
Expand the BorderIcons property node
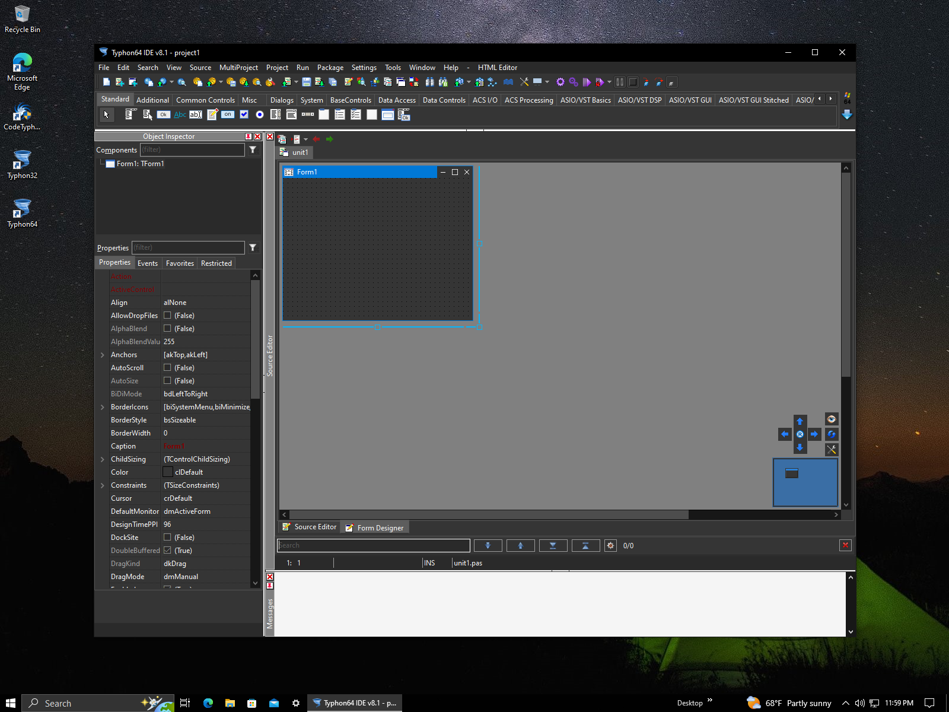coord(103,407)
